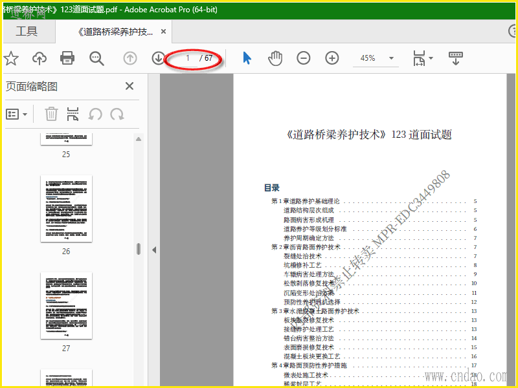The image size is (518, 388).
Task: Click the scrolling mode keyboard icon
Action: [456, 58]
